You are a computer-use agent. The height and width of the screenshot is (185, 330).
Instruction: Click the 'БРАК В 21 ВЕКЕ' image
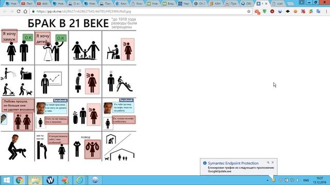(69, 89)
